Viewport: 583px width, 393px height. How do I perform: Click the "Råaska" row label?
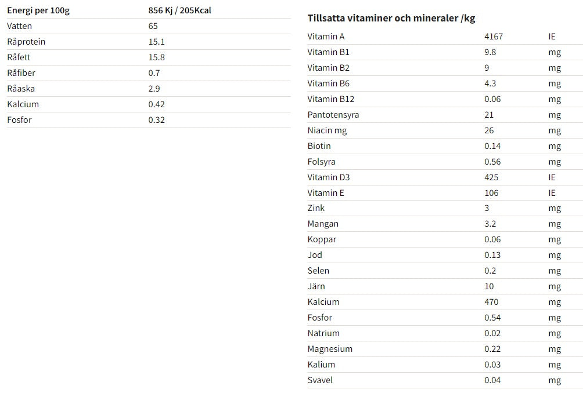pos(23,89)
